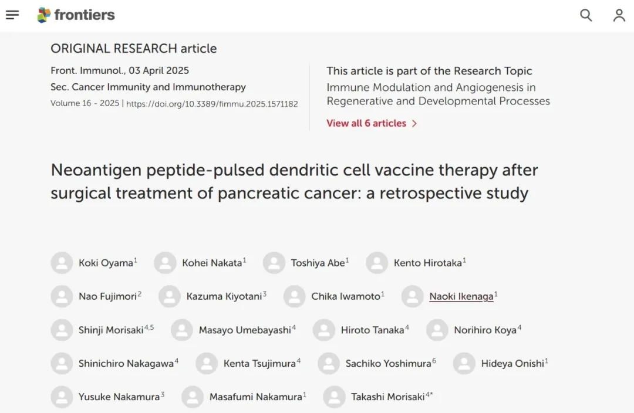
Task: Click Takashi Morisaki's avatar icon
Action: pyautogui.click(x=334, y=397)
